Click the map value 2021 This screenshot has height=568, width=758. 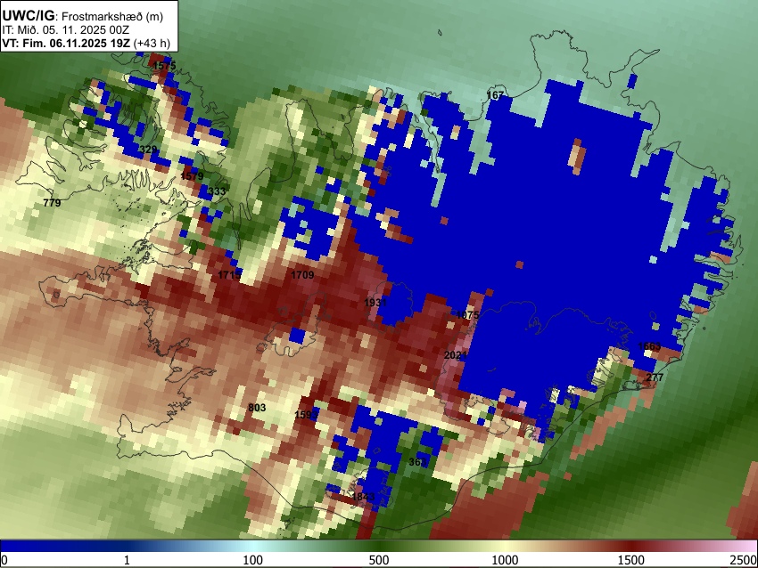coord(456,355)
